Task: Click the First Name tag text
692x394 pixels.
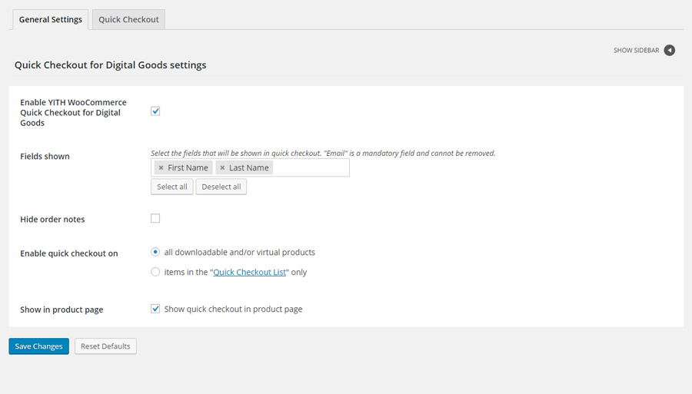Action: coord(188,167)
